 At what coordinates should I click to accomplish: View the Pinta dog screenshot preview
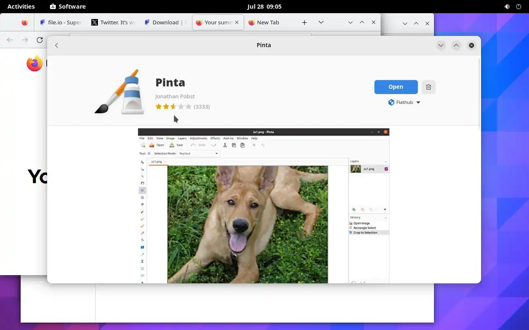[264, 206]
